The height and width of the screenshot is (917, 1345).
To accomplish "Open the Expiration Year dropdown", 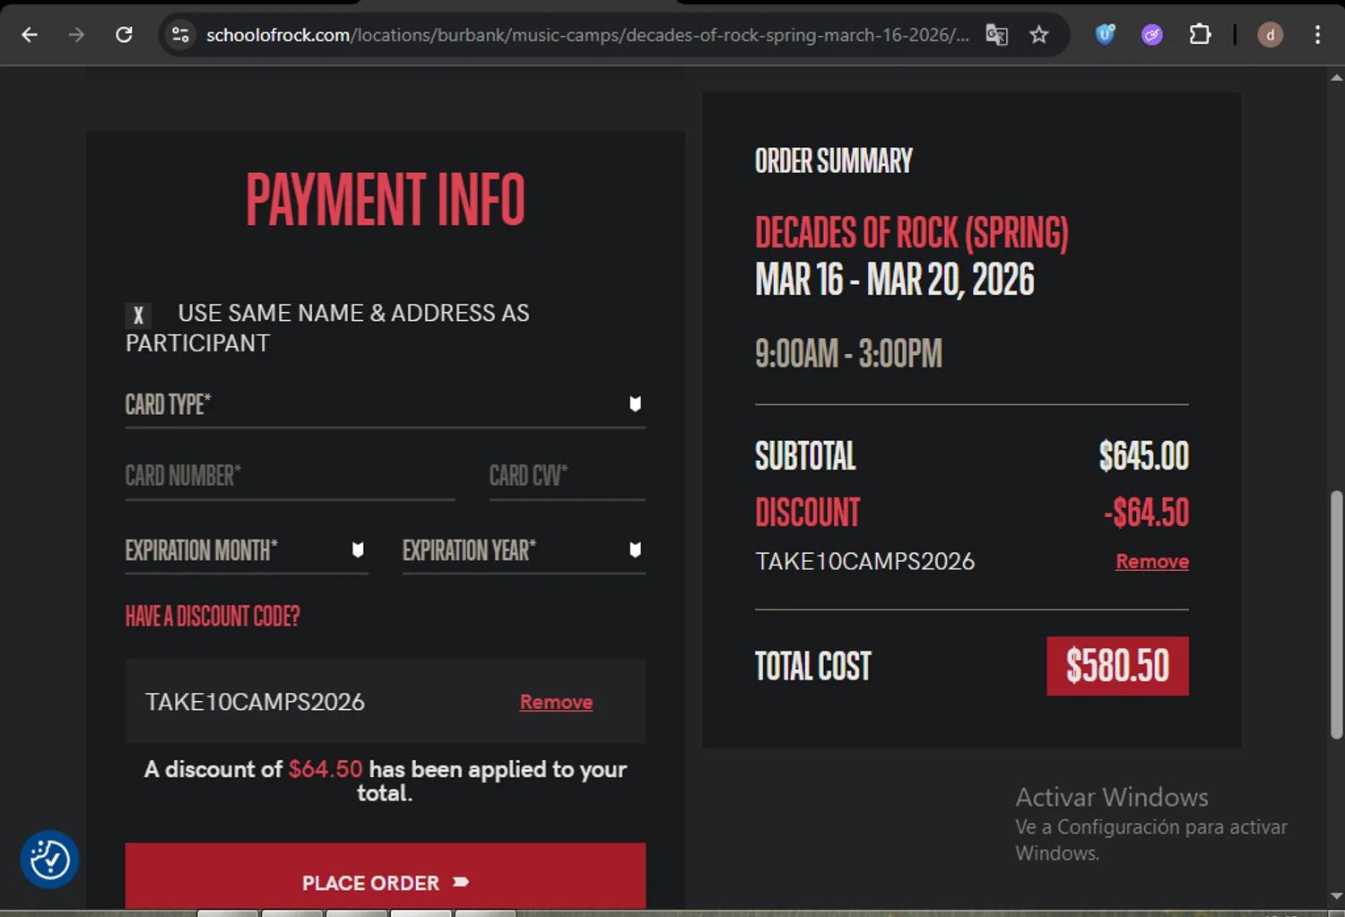I will 524,550.
